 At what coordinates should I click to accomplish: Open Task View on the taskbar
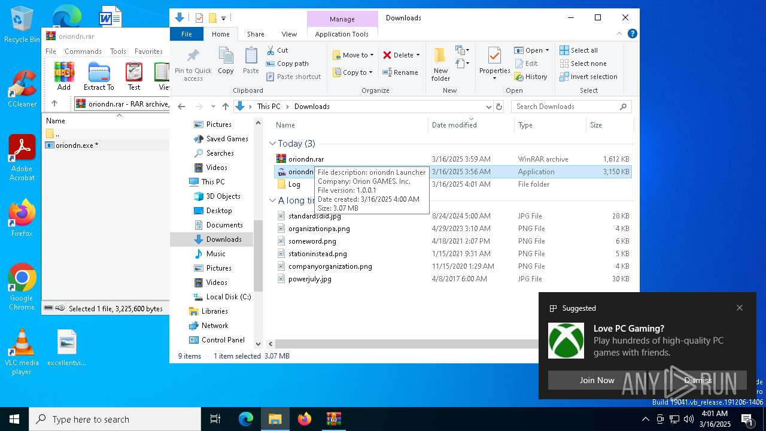pyautogui.click(x=215, y=419)
